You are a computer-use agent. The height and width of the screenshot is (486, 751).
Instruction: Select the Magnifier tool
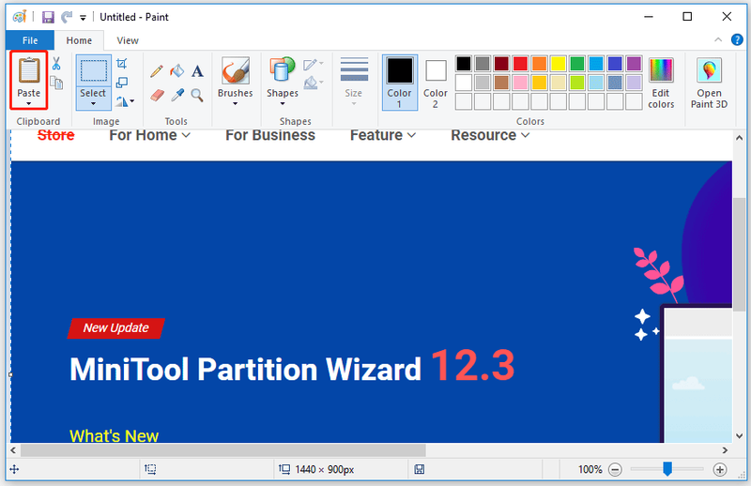197,95
